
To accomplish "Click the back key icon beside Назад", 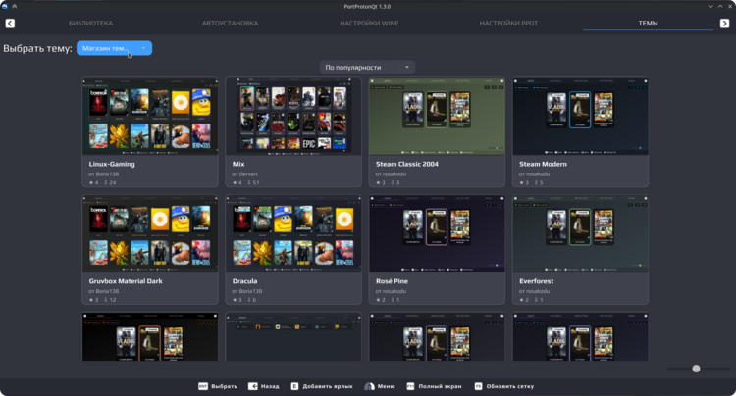I will [253, 386].
